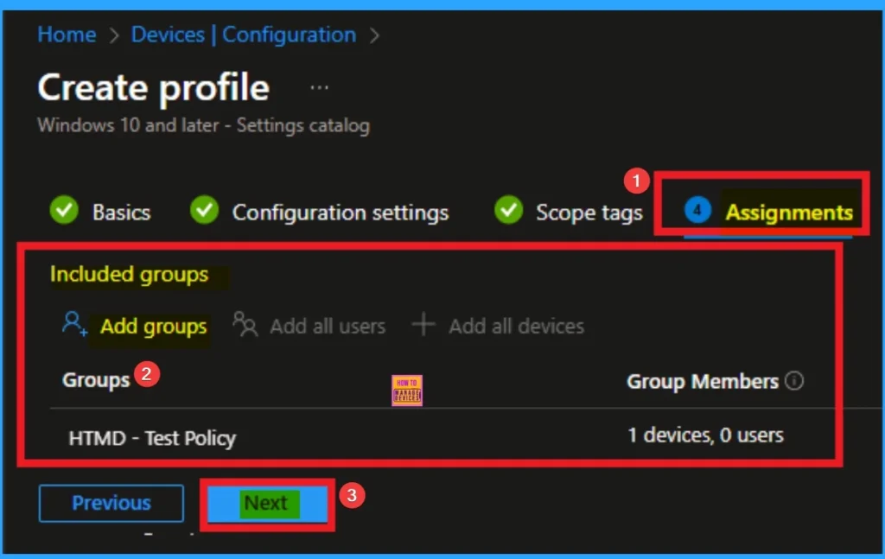The width and height of the screenshot is (885, 559).
Task: Click the Add all users icon
Action: click(x=245, y=327)
